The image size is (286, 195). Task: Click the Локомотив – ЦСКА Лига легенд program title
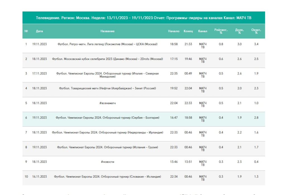108,44
